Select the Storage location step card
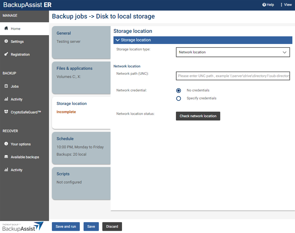 81,113
